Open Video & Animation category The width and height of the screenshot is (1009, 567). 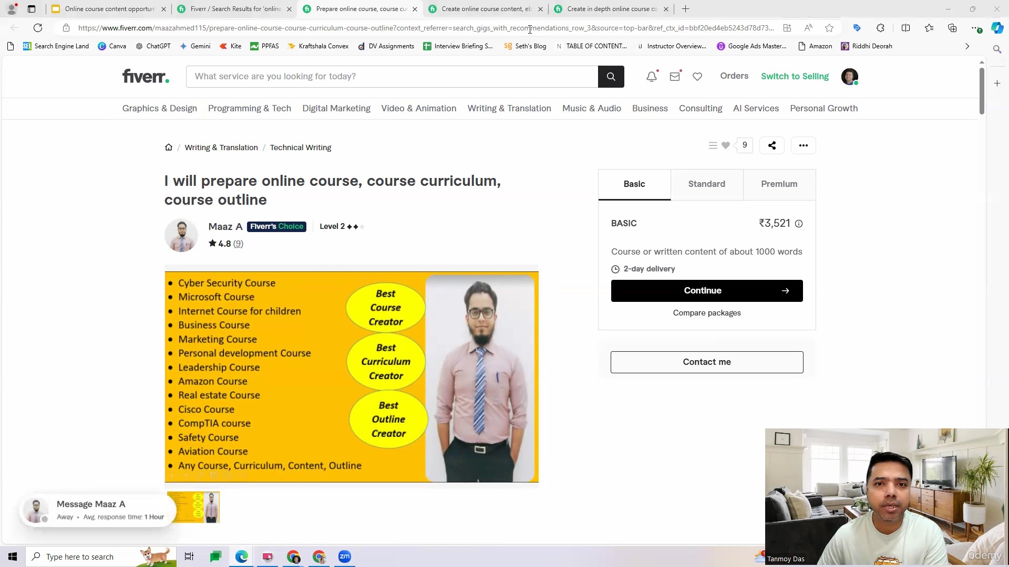pyautogui.click(x=419, y=109)
